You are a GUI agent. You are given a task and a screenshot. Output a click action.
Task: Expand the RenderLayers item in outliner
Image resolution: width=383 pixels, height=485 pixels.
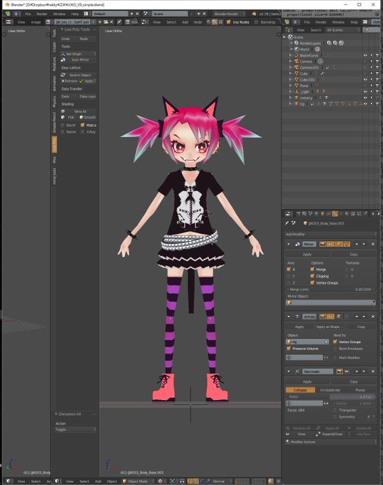(x=292, y=43)
